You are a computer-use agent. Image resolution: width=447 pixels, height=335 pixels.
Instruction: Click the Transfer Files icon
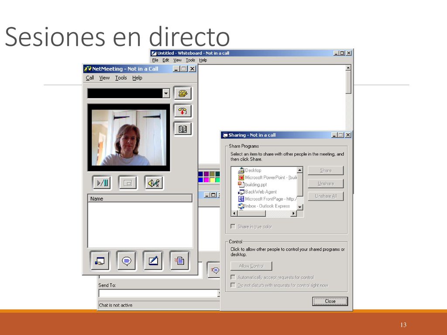click(179, 260)
